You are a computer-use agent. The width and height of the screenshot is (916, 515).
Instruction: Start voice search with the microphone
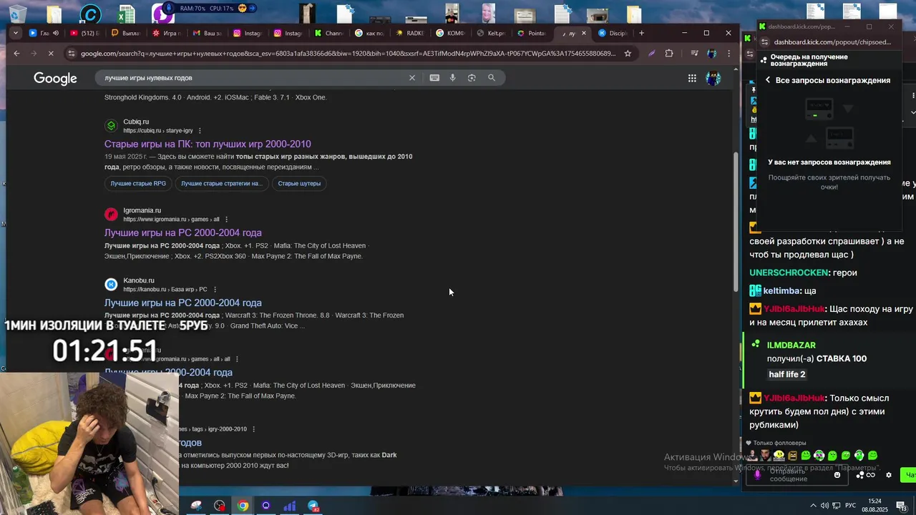click(x=453, y=78)
